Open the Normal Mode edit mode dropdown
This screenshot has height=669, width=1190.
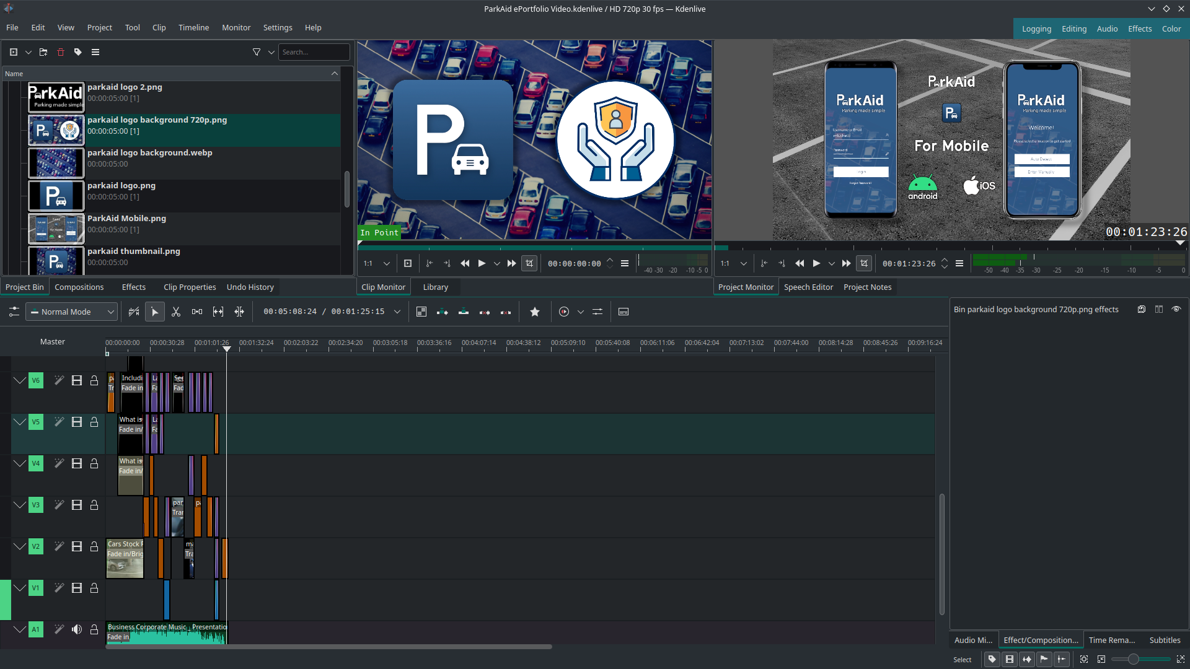72,312
